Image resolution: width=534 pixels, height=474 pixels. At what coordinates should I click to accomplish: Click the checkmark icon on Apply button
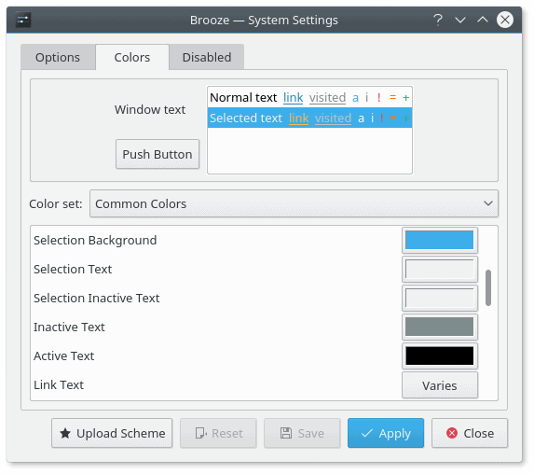[x=367, y=434]
